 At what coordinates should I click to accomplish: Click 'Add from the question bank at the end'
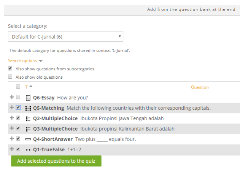point(191,9)
